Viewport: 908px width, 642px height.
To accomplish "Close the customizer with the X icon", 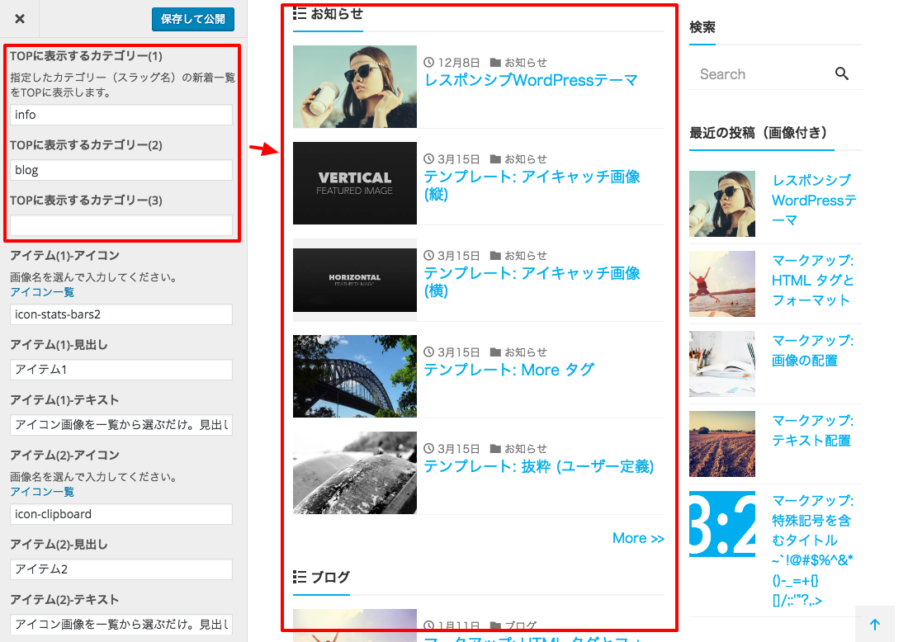I will point(20,18).
